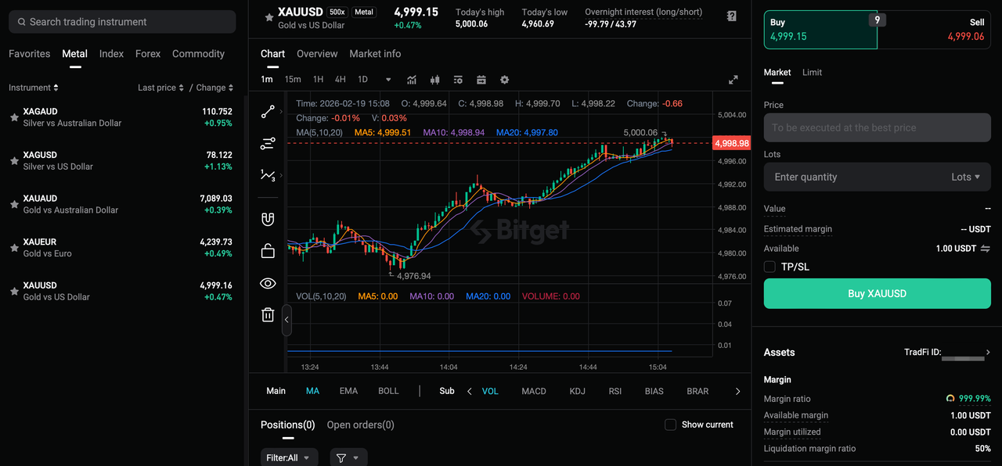
Task: Open the Lots unit dropdown
Action: tap(966, 177)
